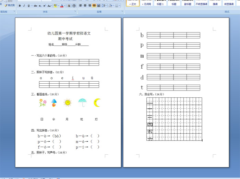The width and height of the screenshot is (240, 179).
Task: Click the enclosed character button
Action: click(x=74, y=6)
